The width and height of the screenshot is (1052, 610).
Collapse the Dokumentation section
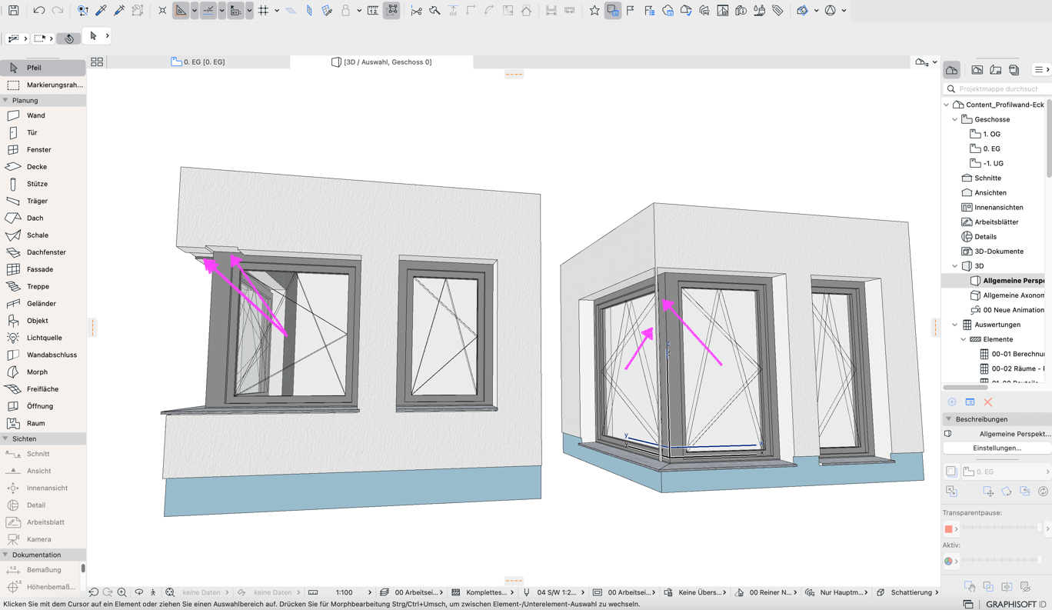click(5, 555)
